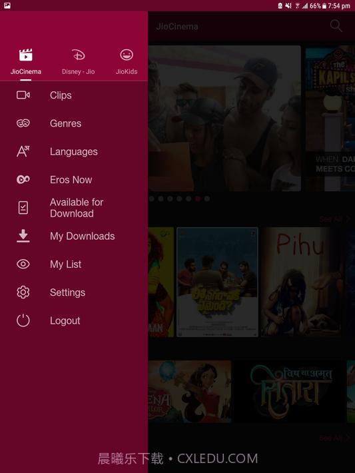Click the Available for Download checklist icon
The height and width of the screenshot is (473, 355).
click(x=23, y=208)
